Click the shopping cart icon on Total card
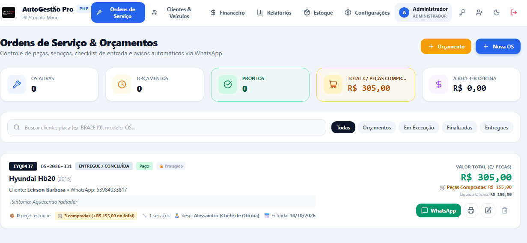 click(x=333, y=84)
